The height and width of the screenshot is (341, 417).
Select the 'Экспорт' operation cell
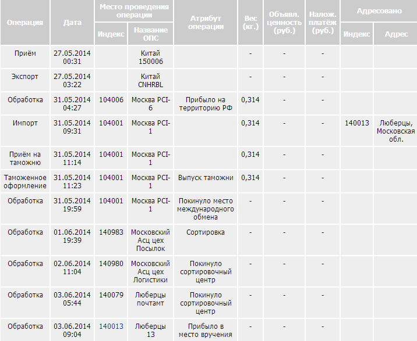[x=25, y=80]
